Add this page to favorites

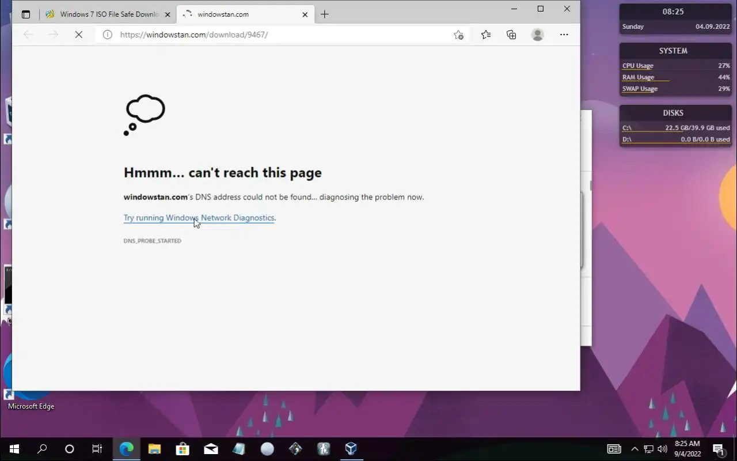[458, 35]
